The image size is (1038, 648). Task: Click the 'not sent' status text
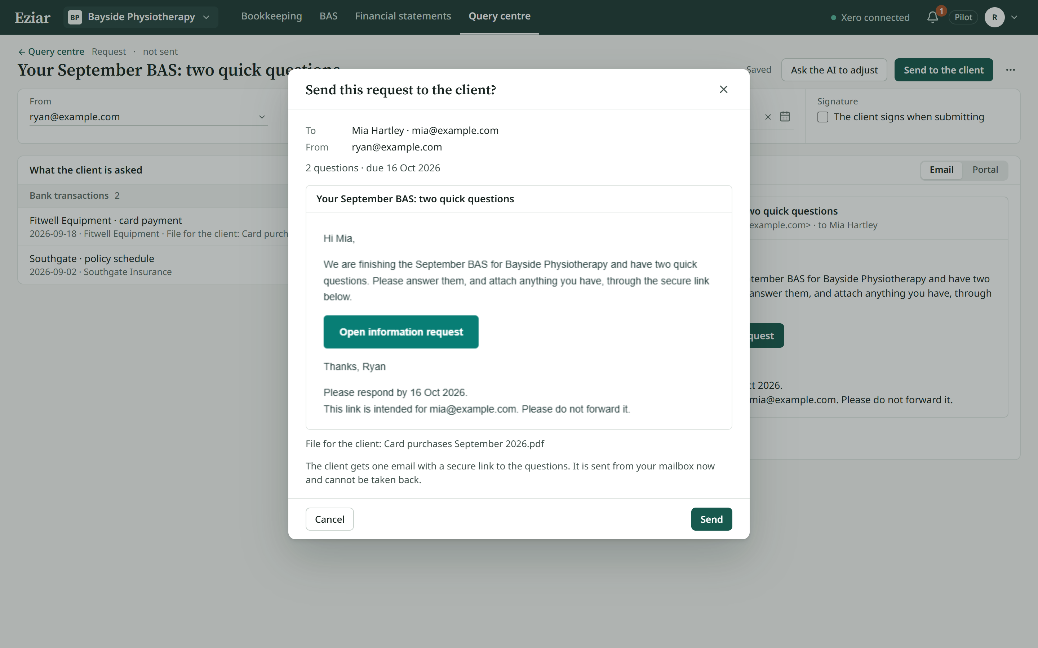(x=160, y=51)
